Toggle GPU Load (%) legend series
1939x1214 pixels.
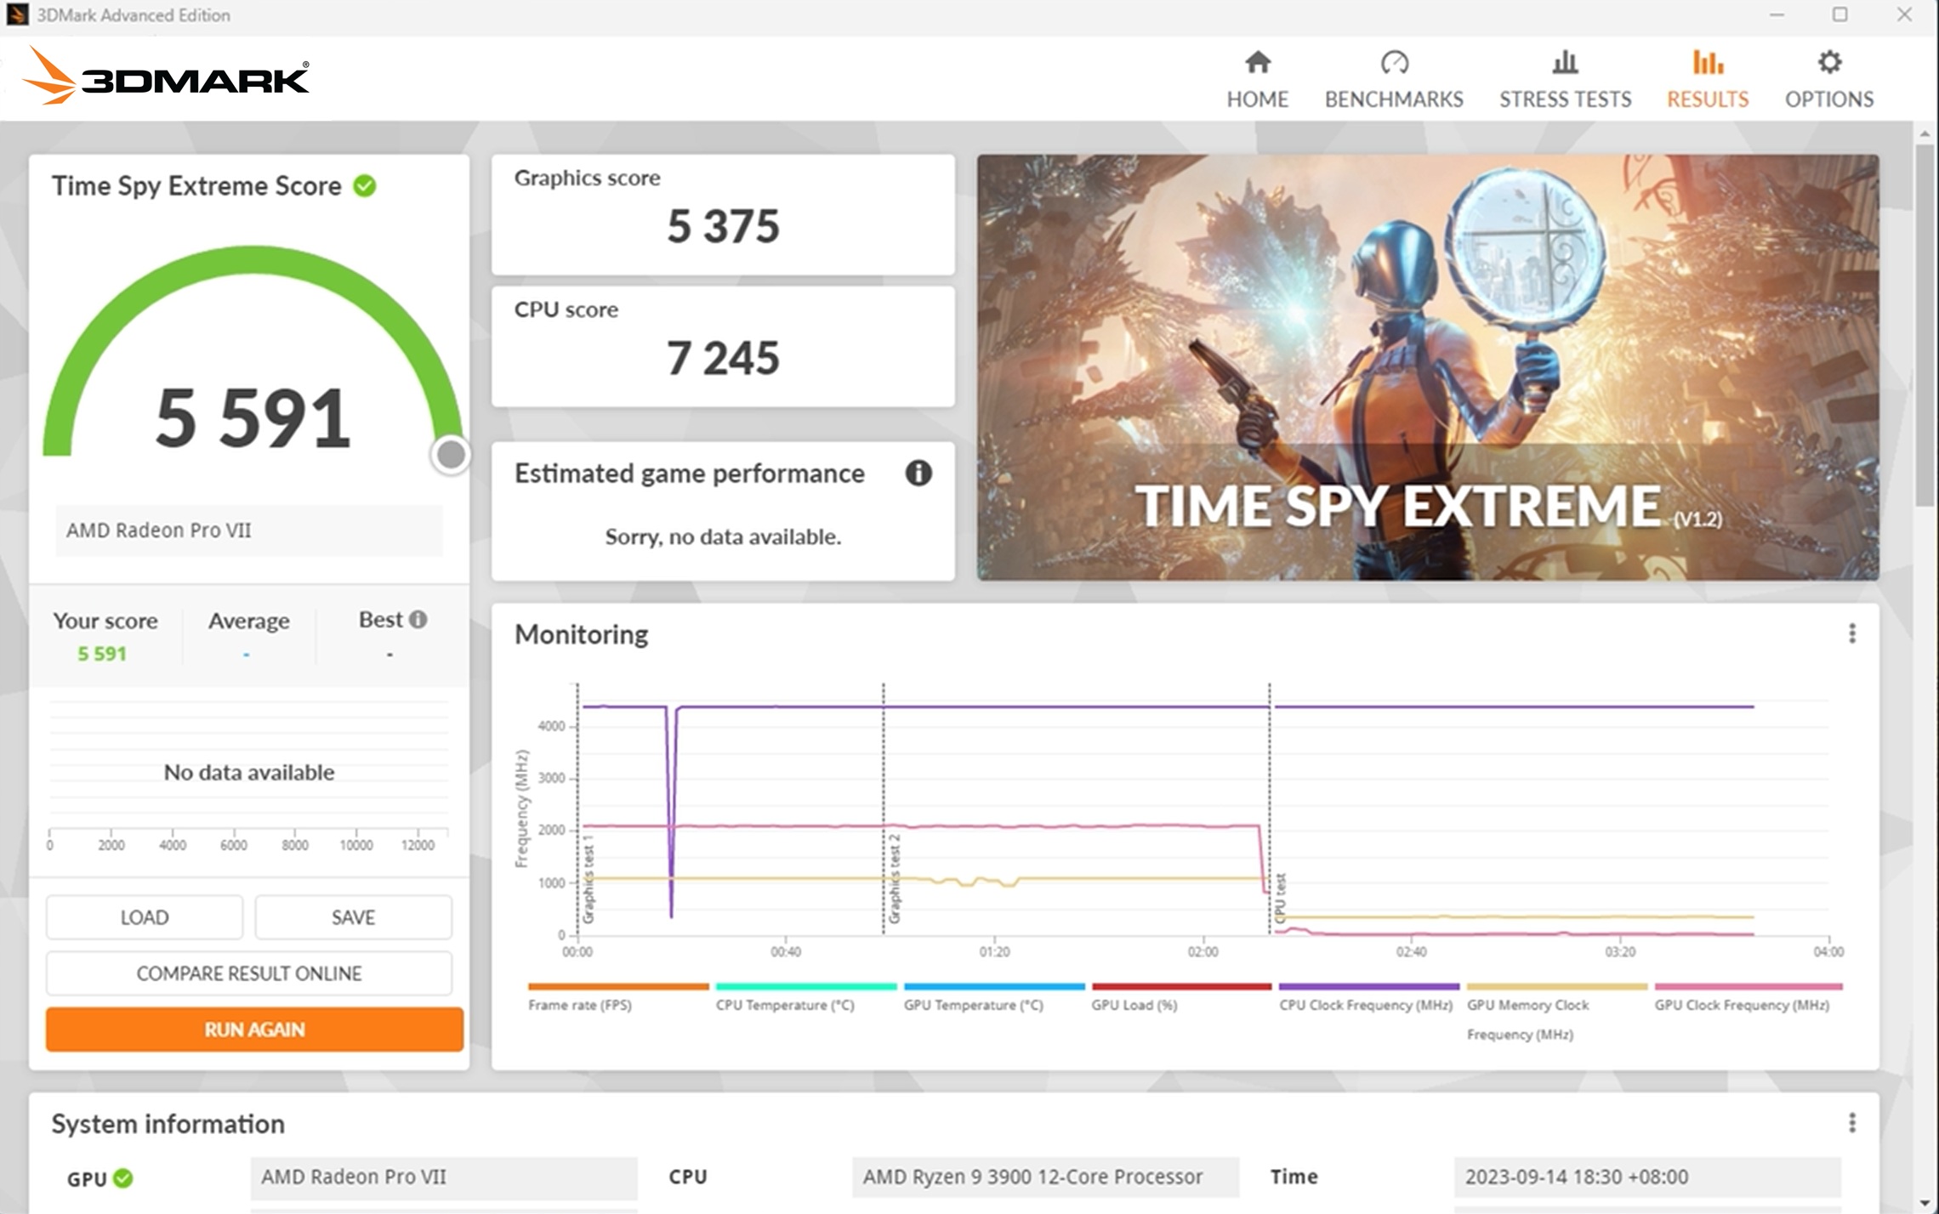coord(1181,996)
